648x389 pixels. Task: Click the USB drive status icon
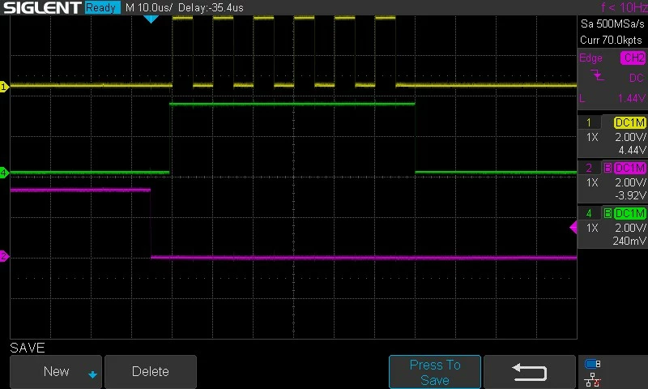[x=593, y=364]
